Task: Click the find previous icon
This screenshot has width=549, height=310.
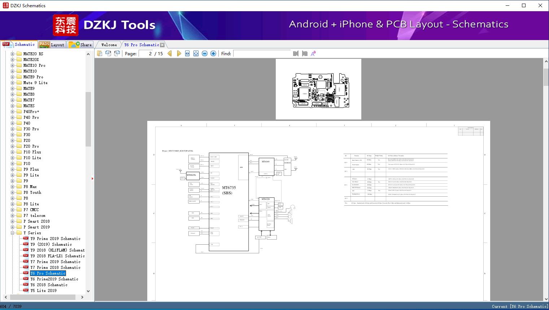Action: point(296,53)
